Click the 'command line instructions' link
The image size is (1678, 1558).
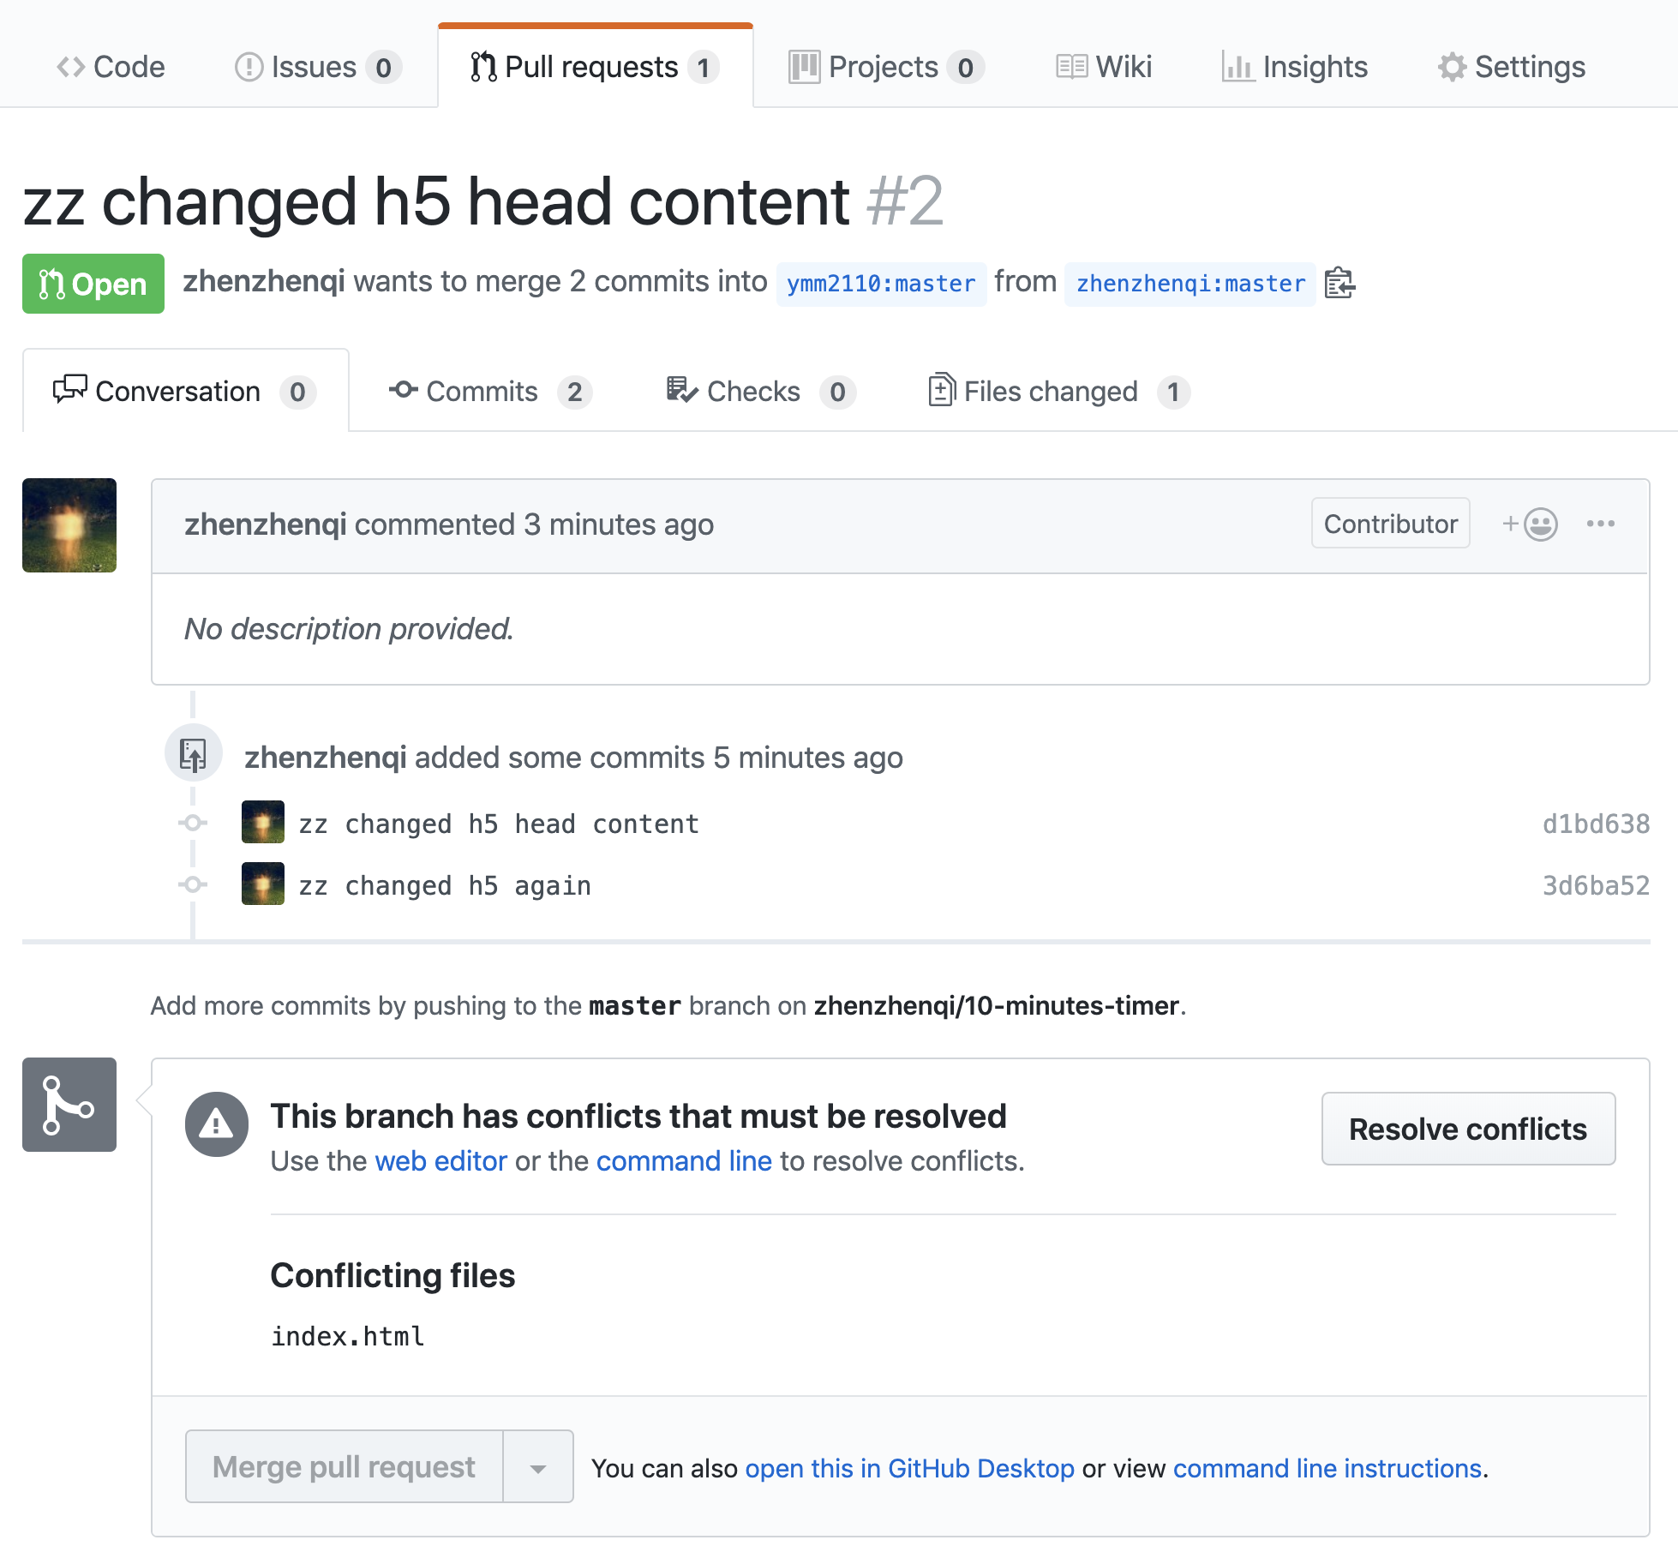click(1327, 1468)
